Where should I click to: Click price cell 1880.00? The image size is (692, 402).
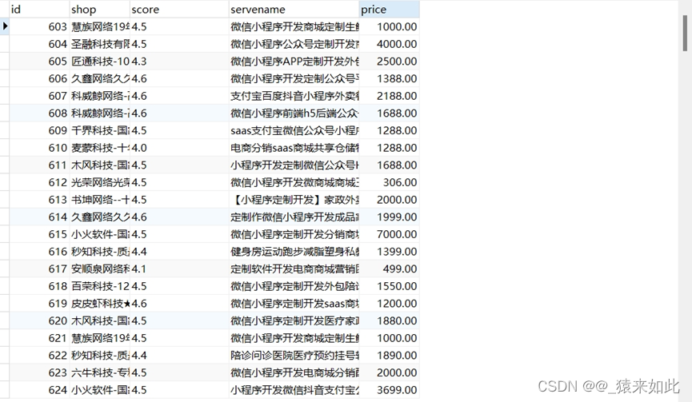(390, 321)
